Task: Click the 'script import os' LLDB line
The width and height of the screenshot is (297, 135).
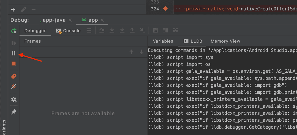Action: coord(179,64)
